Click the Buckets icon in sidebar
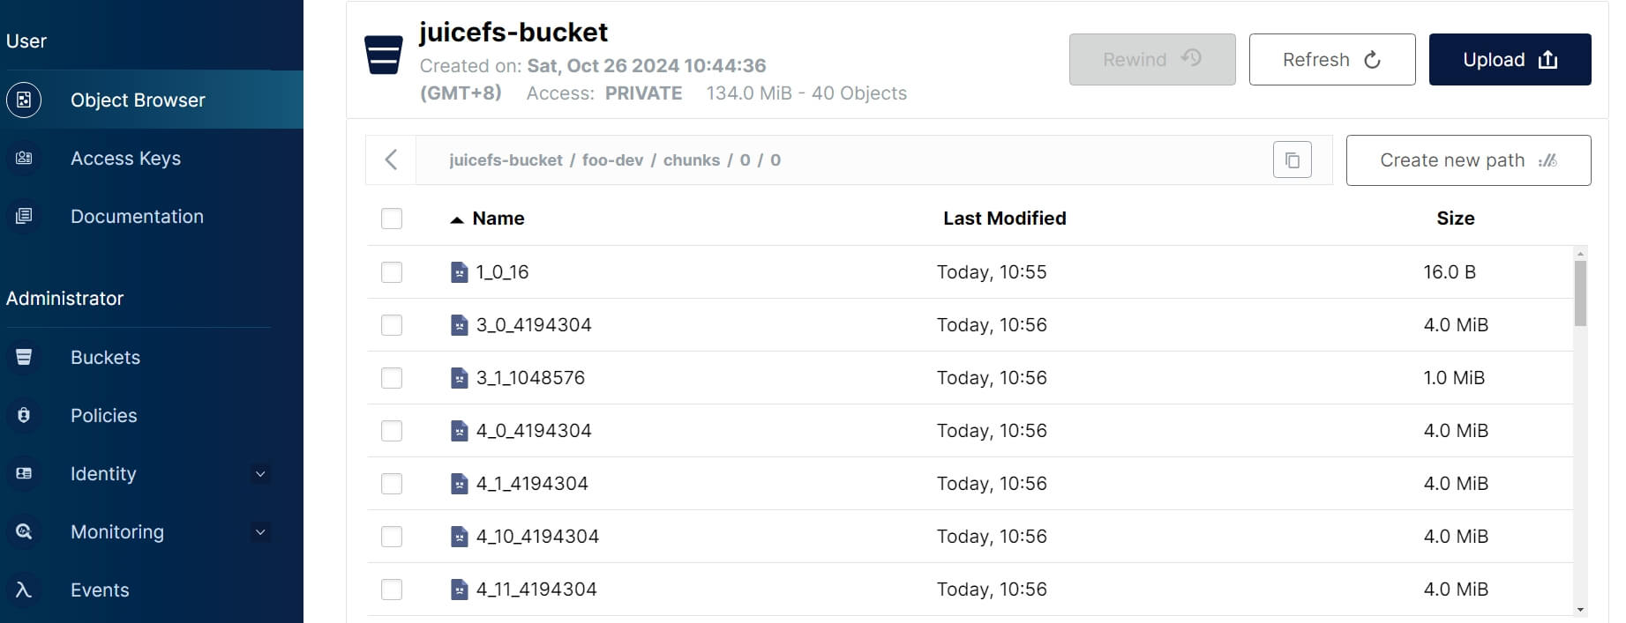This screenshot has width=1626, height=623. point(24,357)
